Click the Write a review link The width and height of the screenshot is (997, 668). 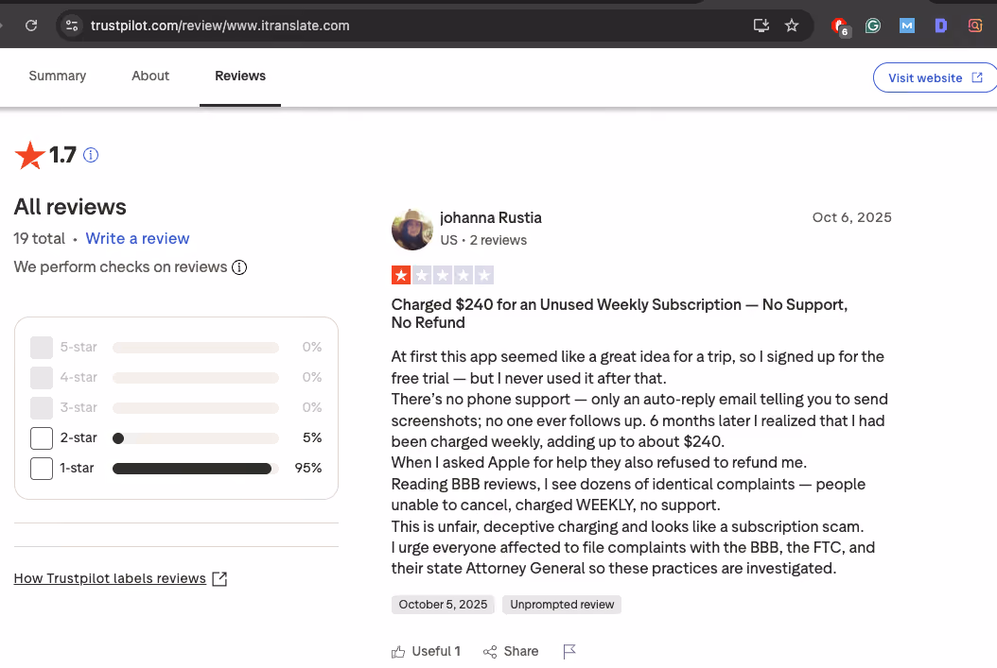(x=137, y=239)
